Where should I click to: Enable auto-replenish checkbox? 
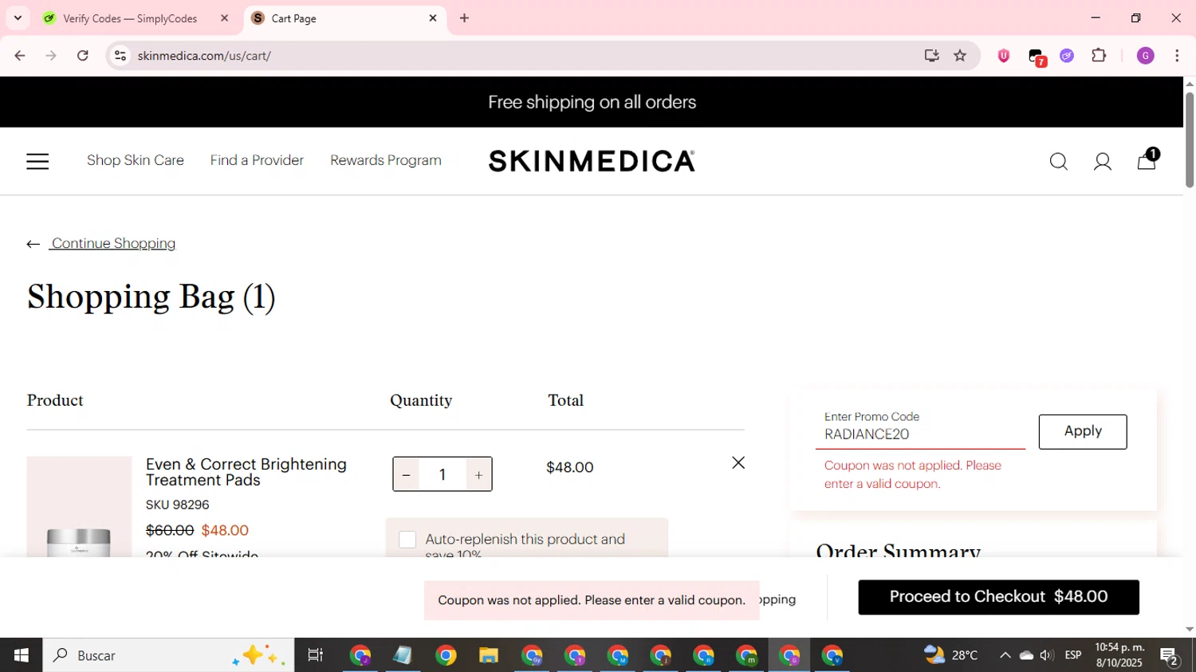[x=407, y=540]
